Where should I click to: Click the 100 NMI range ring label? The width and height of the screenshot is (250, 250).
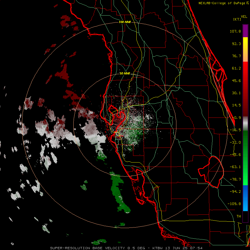pos(125,22)
